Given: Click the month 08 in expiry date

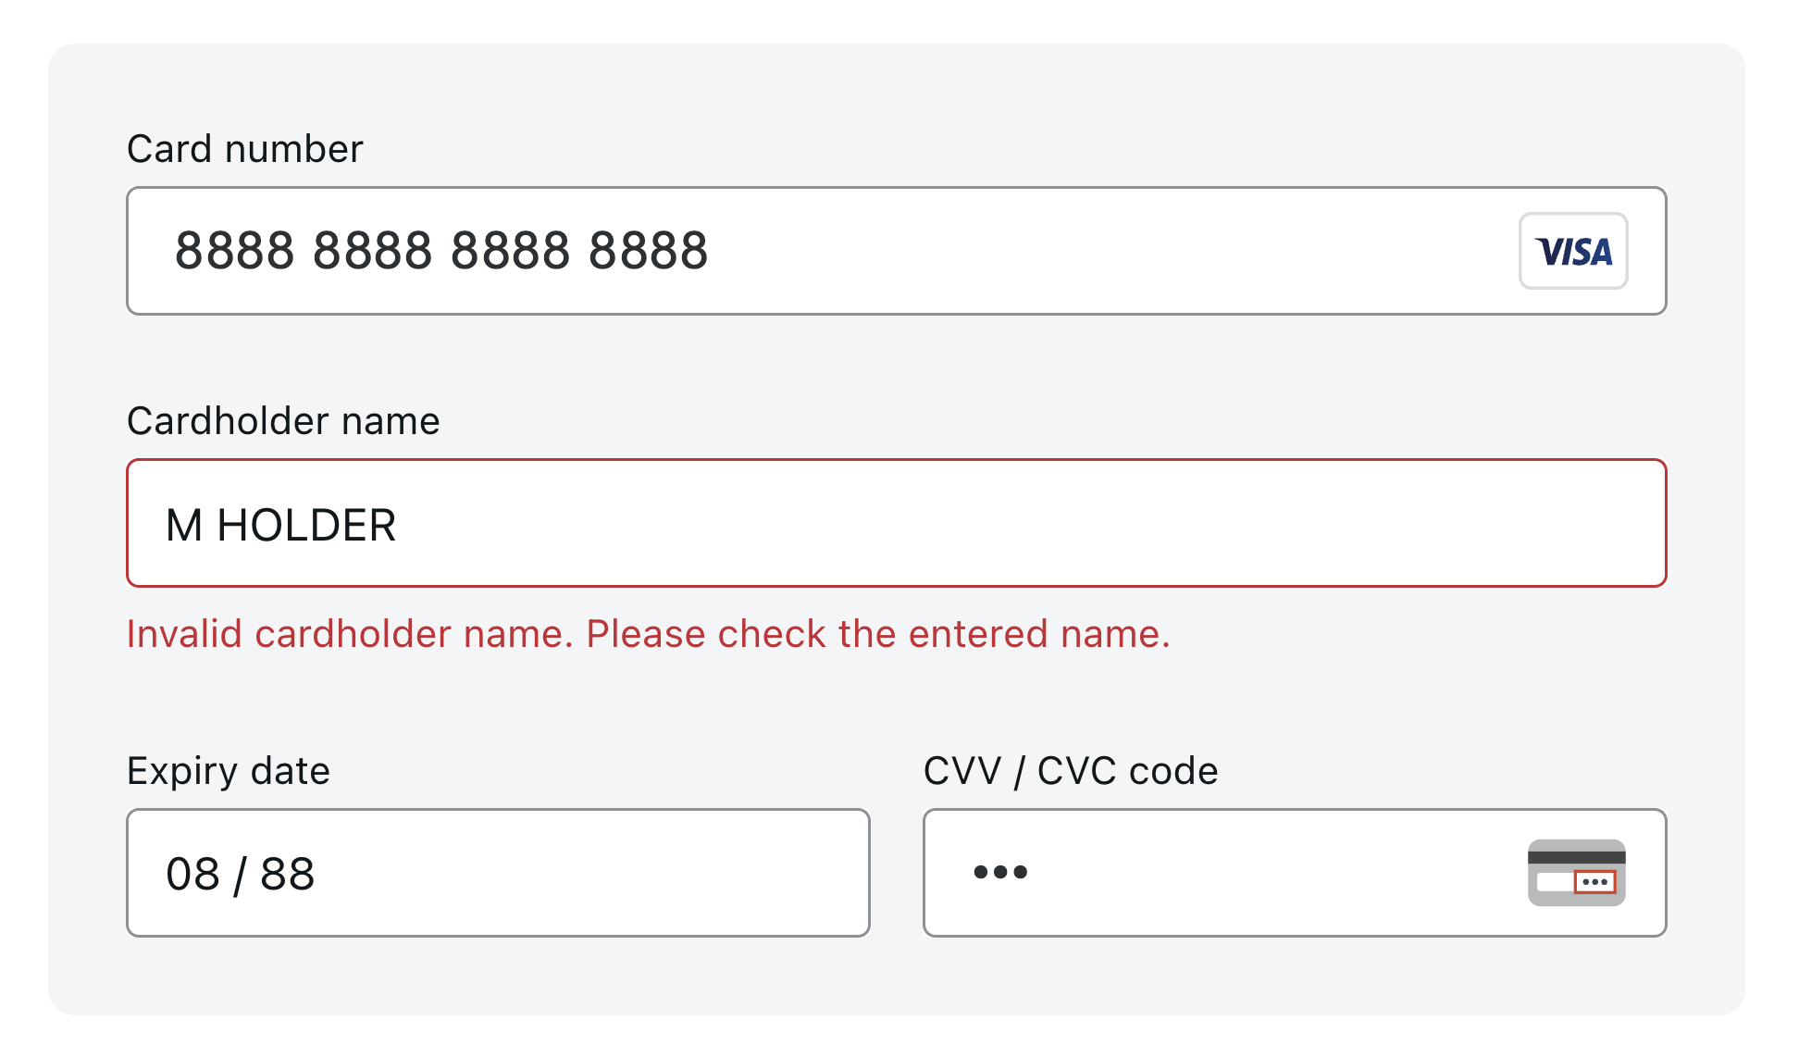Looking at the screenshot, I should click(x=192, y=874).
